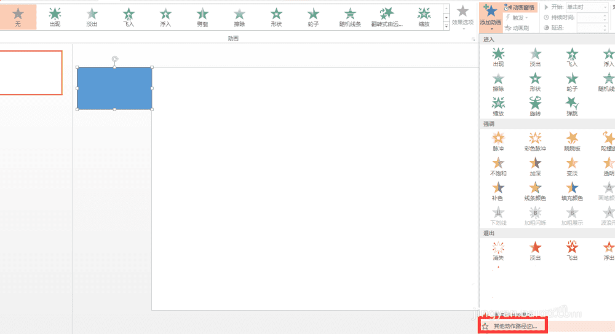Choose the 劈裂 effect in the ribbon gallery
Screen dimensions: 615x334
(202, 17)
